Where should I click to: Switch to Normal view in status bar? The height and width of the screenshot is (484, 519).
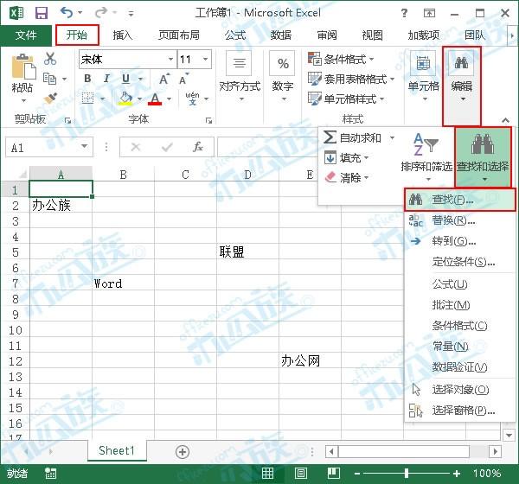(x=267, y=474)
